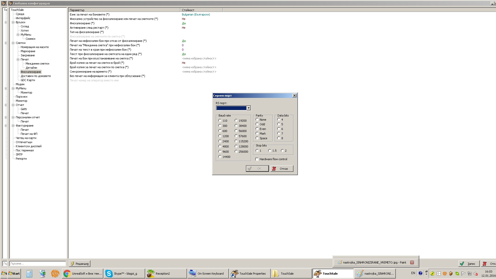This screenshot has width=496, height=279.
Task: Open Skype window in taskbar
Action: [124, 274]
